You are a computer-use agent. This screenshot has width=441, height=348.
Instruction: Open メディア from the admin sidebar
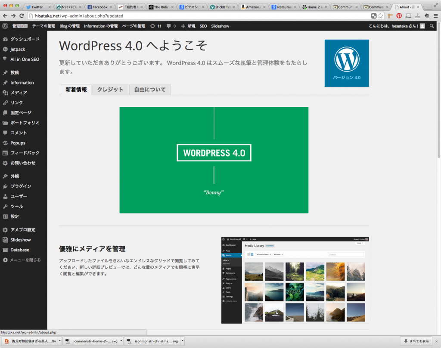(19, 92)
